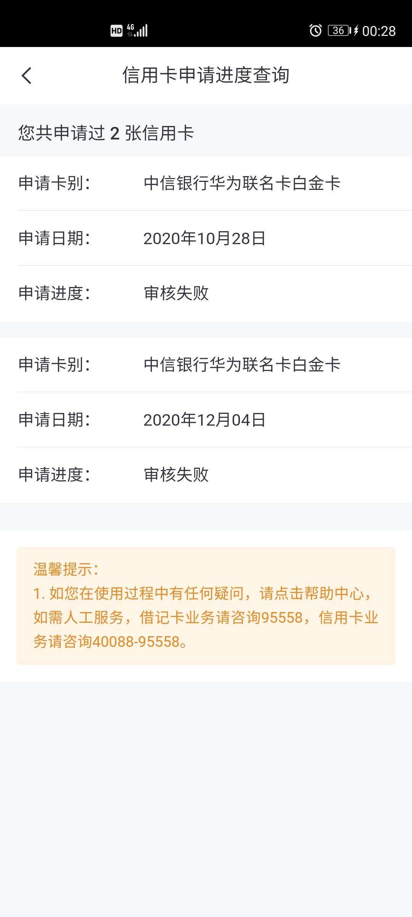The width and height of the screenshot is (412, 917).
Task: Tap the alarm clock status icon
Action: (315, 30)
